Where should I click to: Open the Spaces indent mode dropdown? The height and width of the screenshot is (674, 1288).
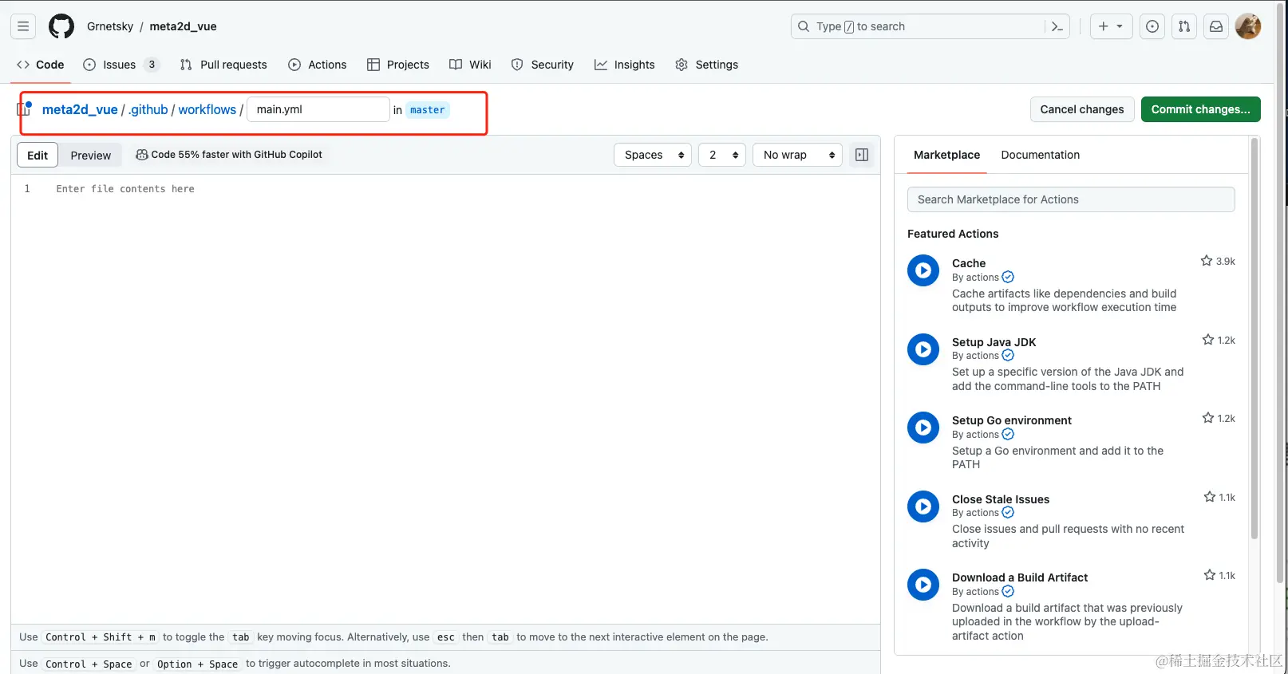click(x=653, y=155)
